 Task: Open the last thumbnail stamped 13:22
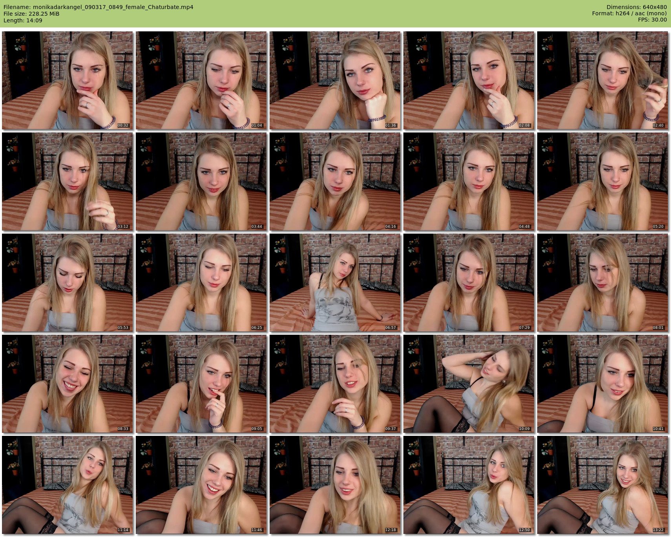[x=603, y=485]
